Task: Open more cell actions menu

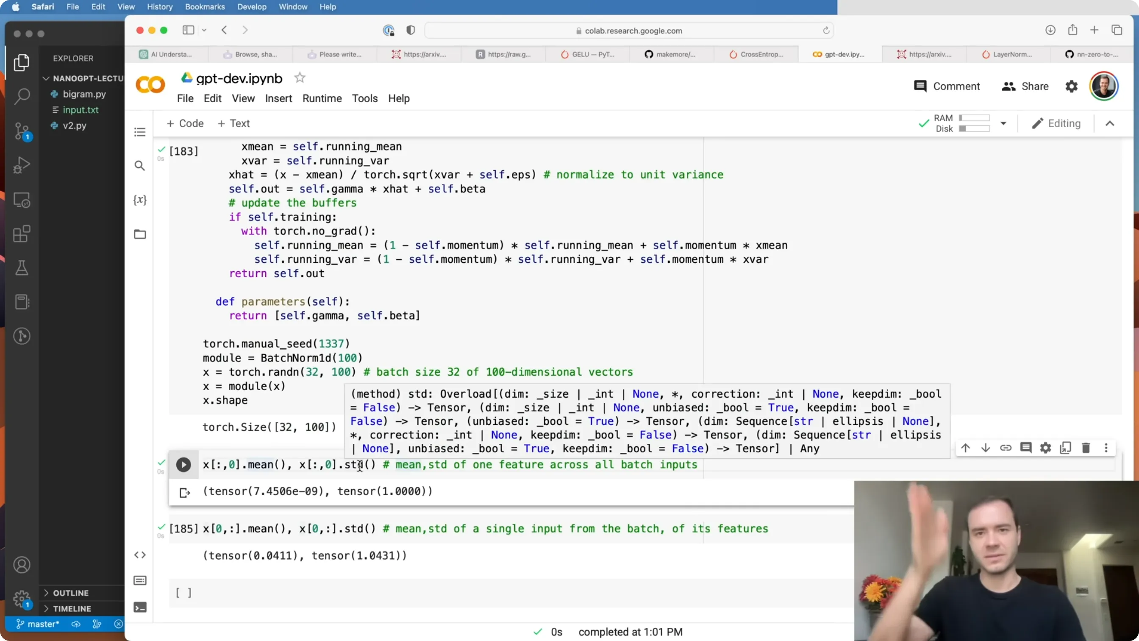Action: tap(1106, 448)
